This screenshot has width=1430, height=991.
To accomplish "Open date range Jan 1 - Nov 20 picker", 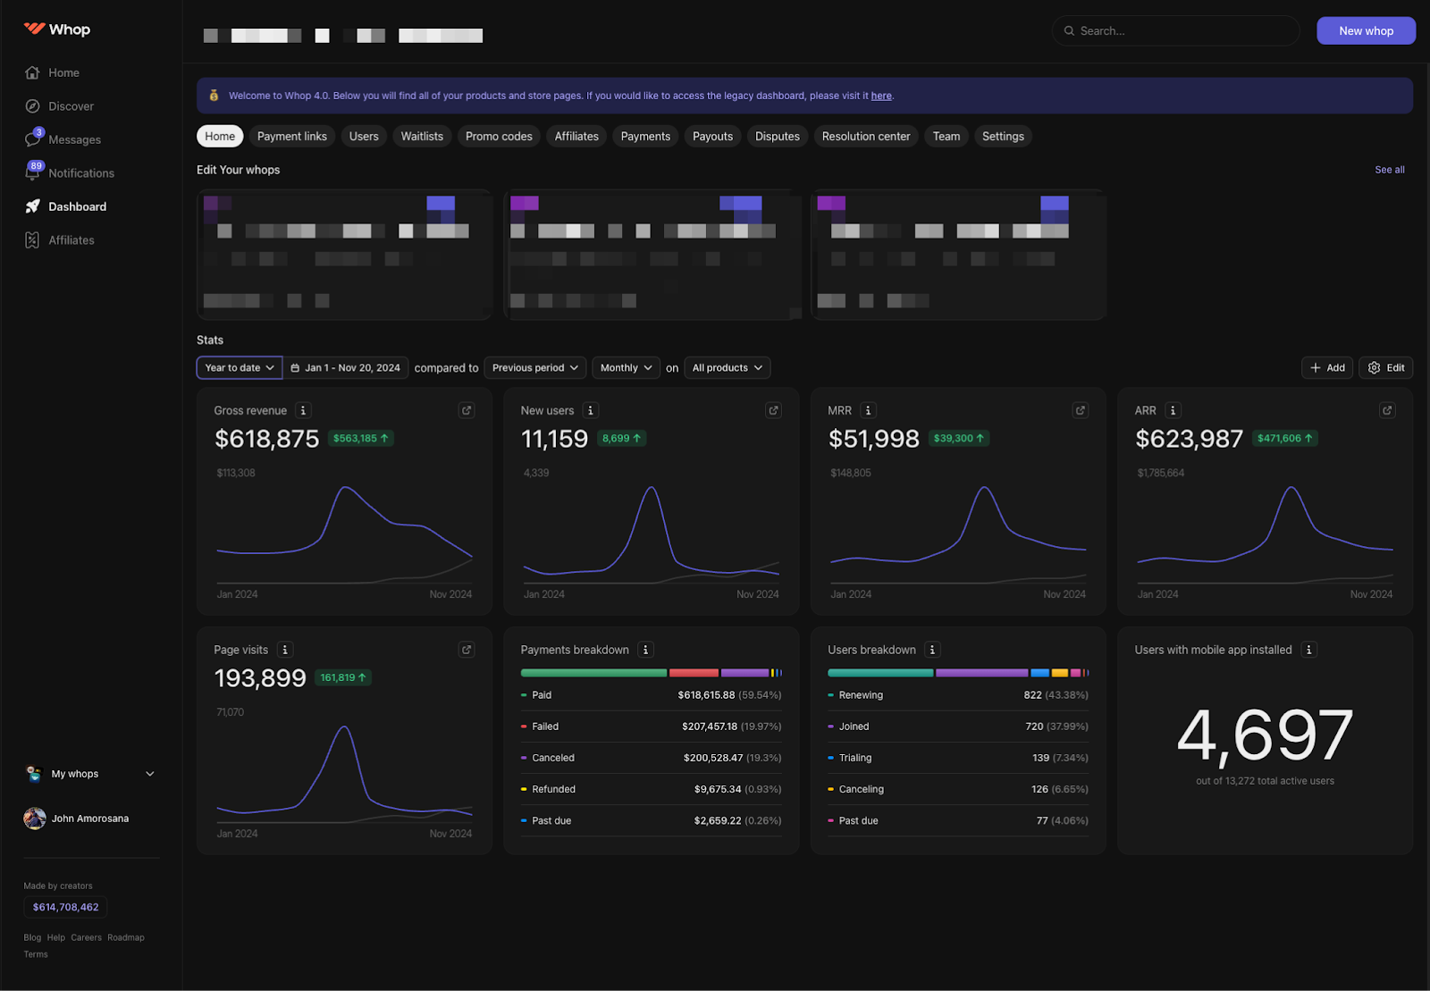I will [x=346, y=367].
